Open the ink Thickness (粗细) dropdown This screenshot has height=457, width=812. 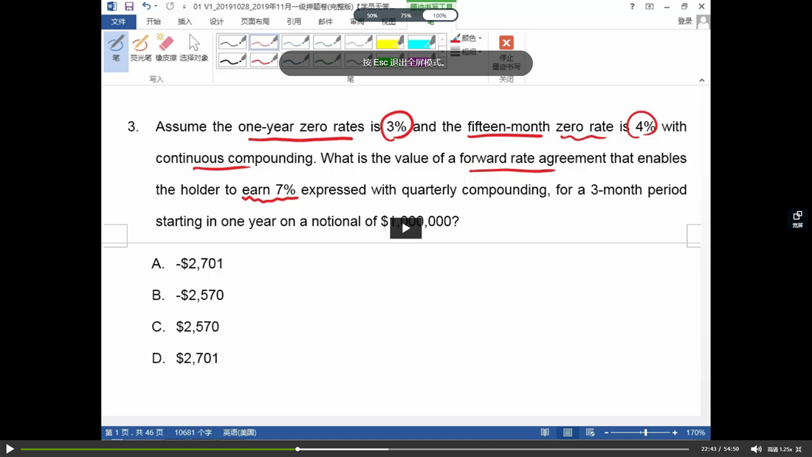[x=466, y=52]
